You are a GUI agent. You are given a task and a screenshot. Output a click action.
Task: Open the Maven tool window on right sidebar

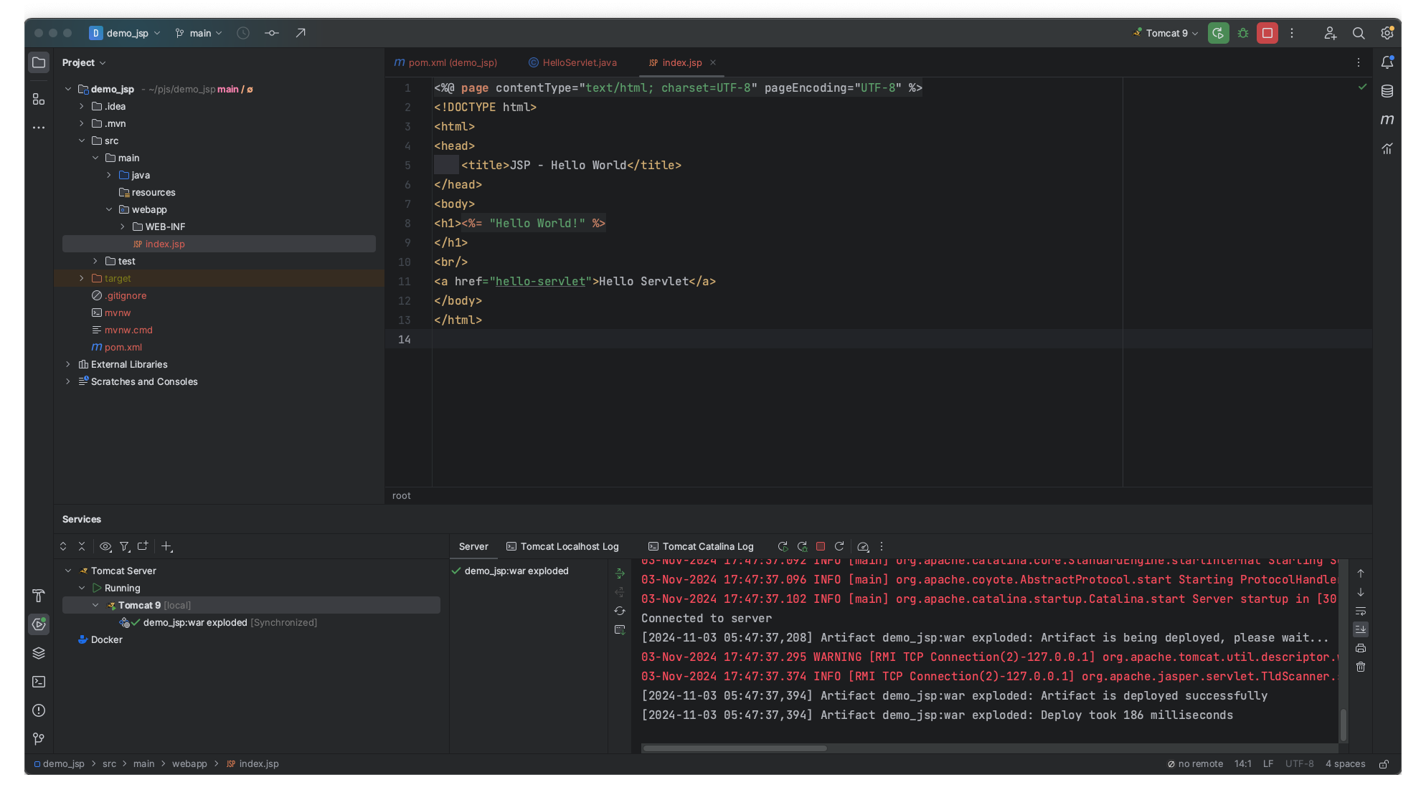pyautogui.click(x=1387, y=120)
